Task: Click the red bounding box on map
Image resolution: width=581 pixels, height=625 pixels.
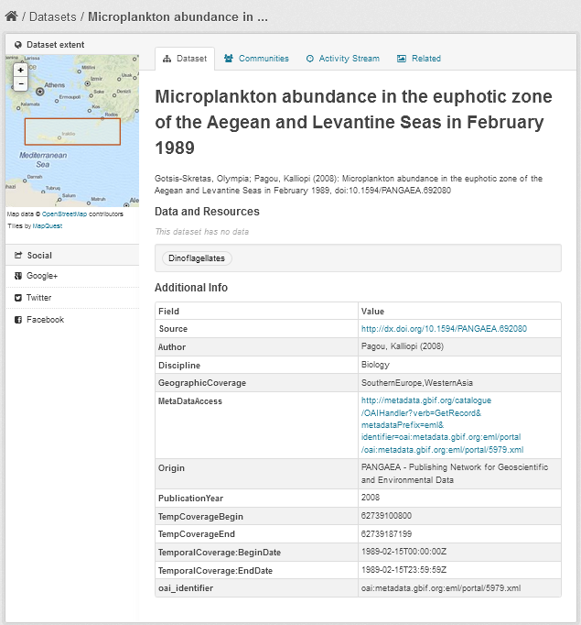Action: [72, 132]
